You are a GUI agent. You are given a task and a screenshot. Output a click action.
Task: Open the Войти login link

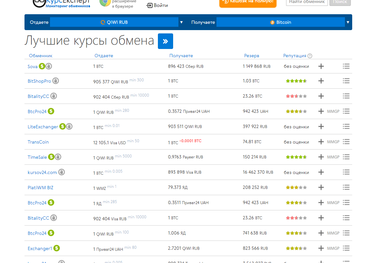pos(157,5)
